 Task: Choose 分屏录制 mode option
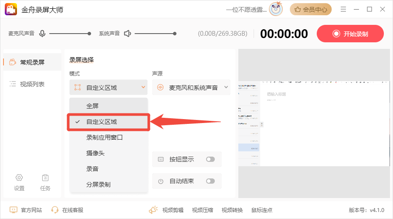pyautogui.click(x=108, y=185)
